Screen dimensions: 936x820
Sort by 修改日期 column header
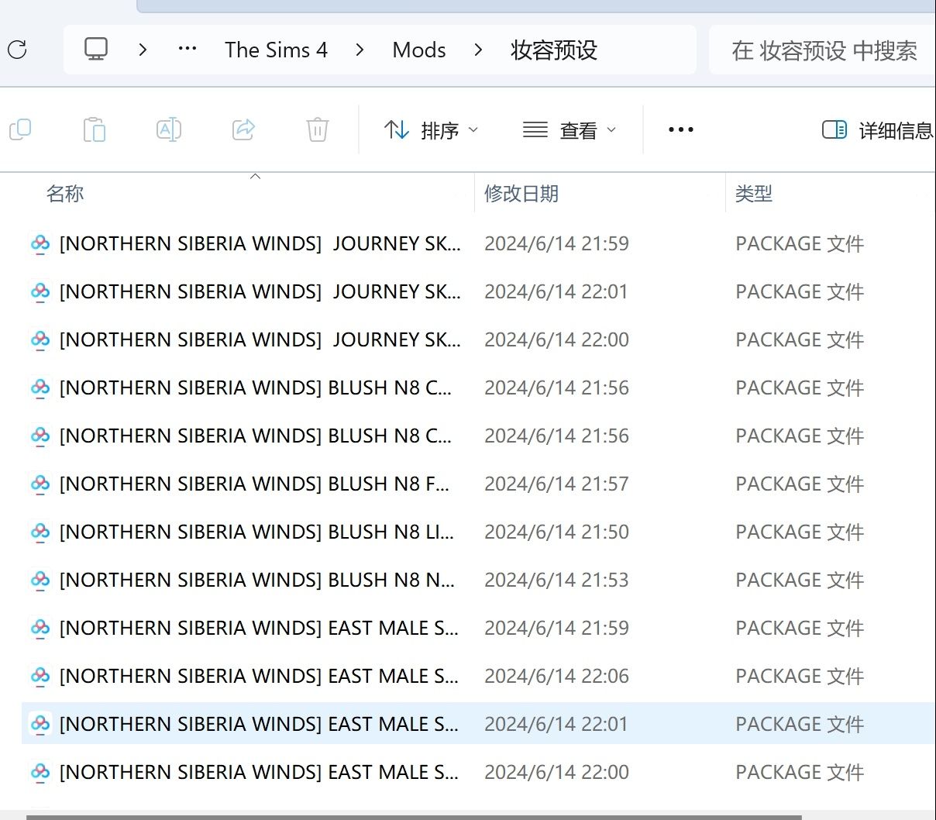click(521, 194)
